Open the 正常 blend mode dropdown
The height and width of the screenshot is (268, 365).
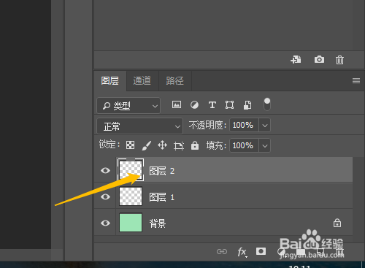pyautogui.click(x=139, y=126)
